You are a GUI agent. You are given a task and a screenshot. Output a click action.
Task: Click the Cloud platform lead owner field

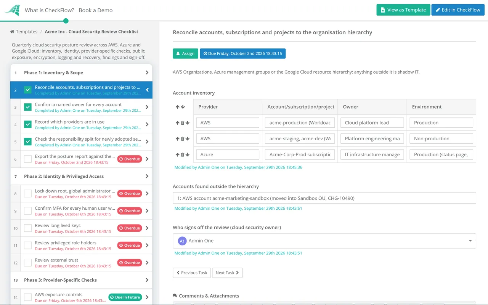pos(372,123)
